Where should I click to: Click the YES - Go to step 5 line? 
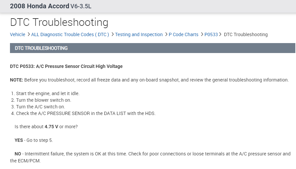34,140
